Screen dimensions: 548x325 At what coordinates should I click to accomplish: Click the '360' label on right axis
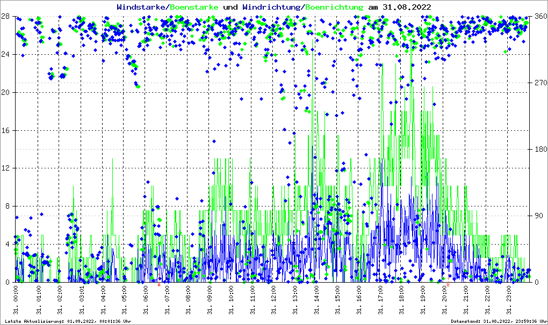[540, 16]
